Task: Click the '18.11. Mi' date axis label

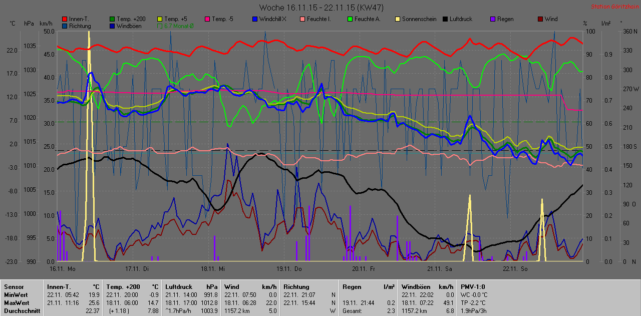Action: [212, 268]
